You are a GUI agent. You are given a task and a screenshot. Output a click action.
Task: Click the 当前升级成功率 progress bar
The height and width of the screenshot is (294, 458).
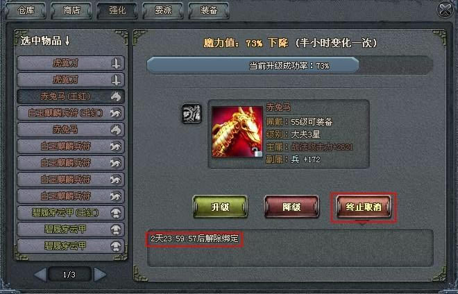pos(289,65)
